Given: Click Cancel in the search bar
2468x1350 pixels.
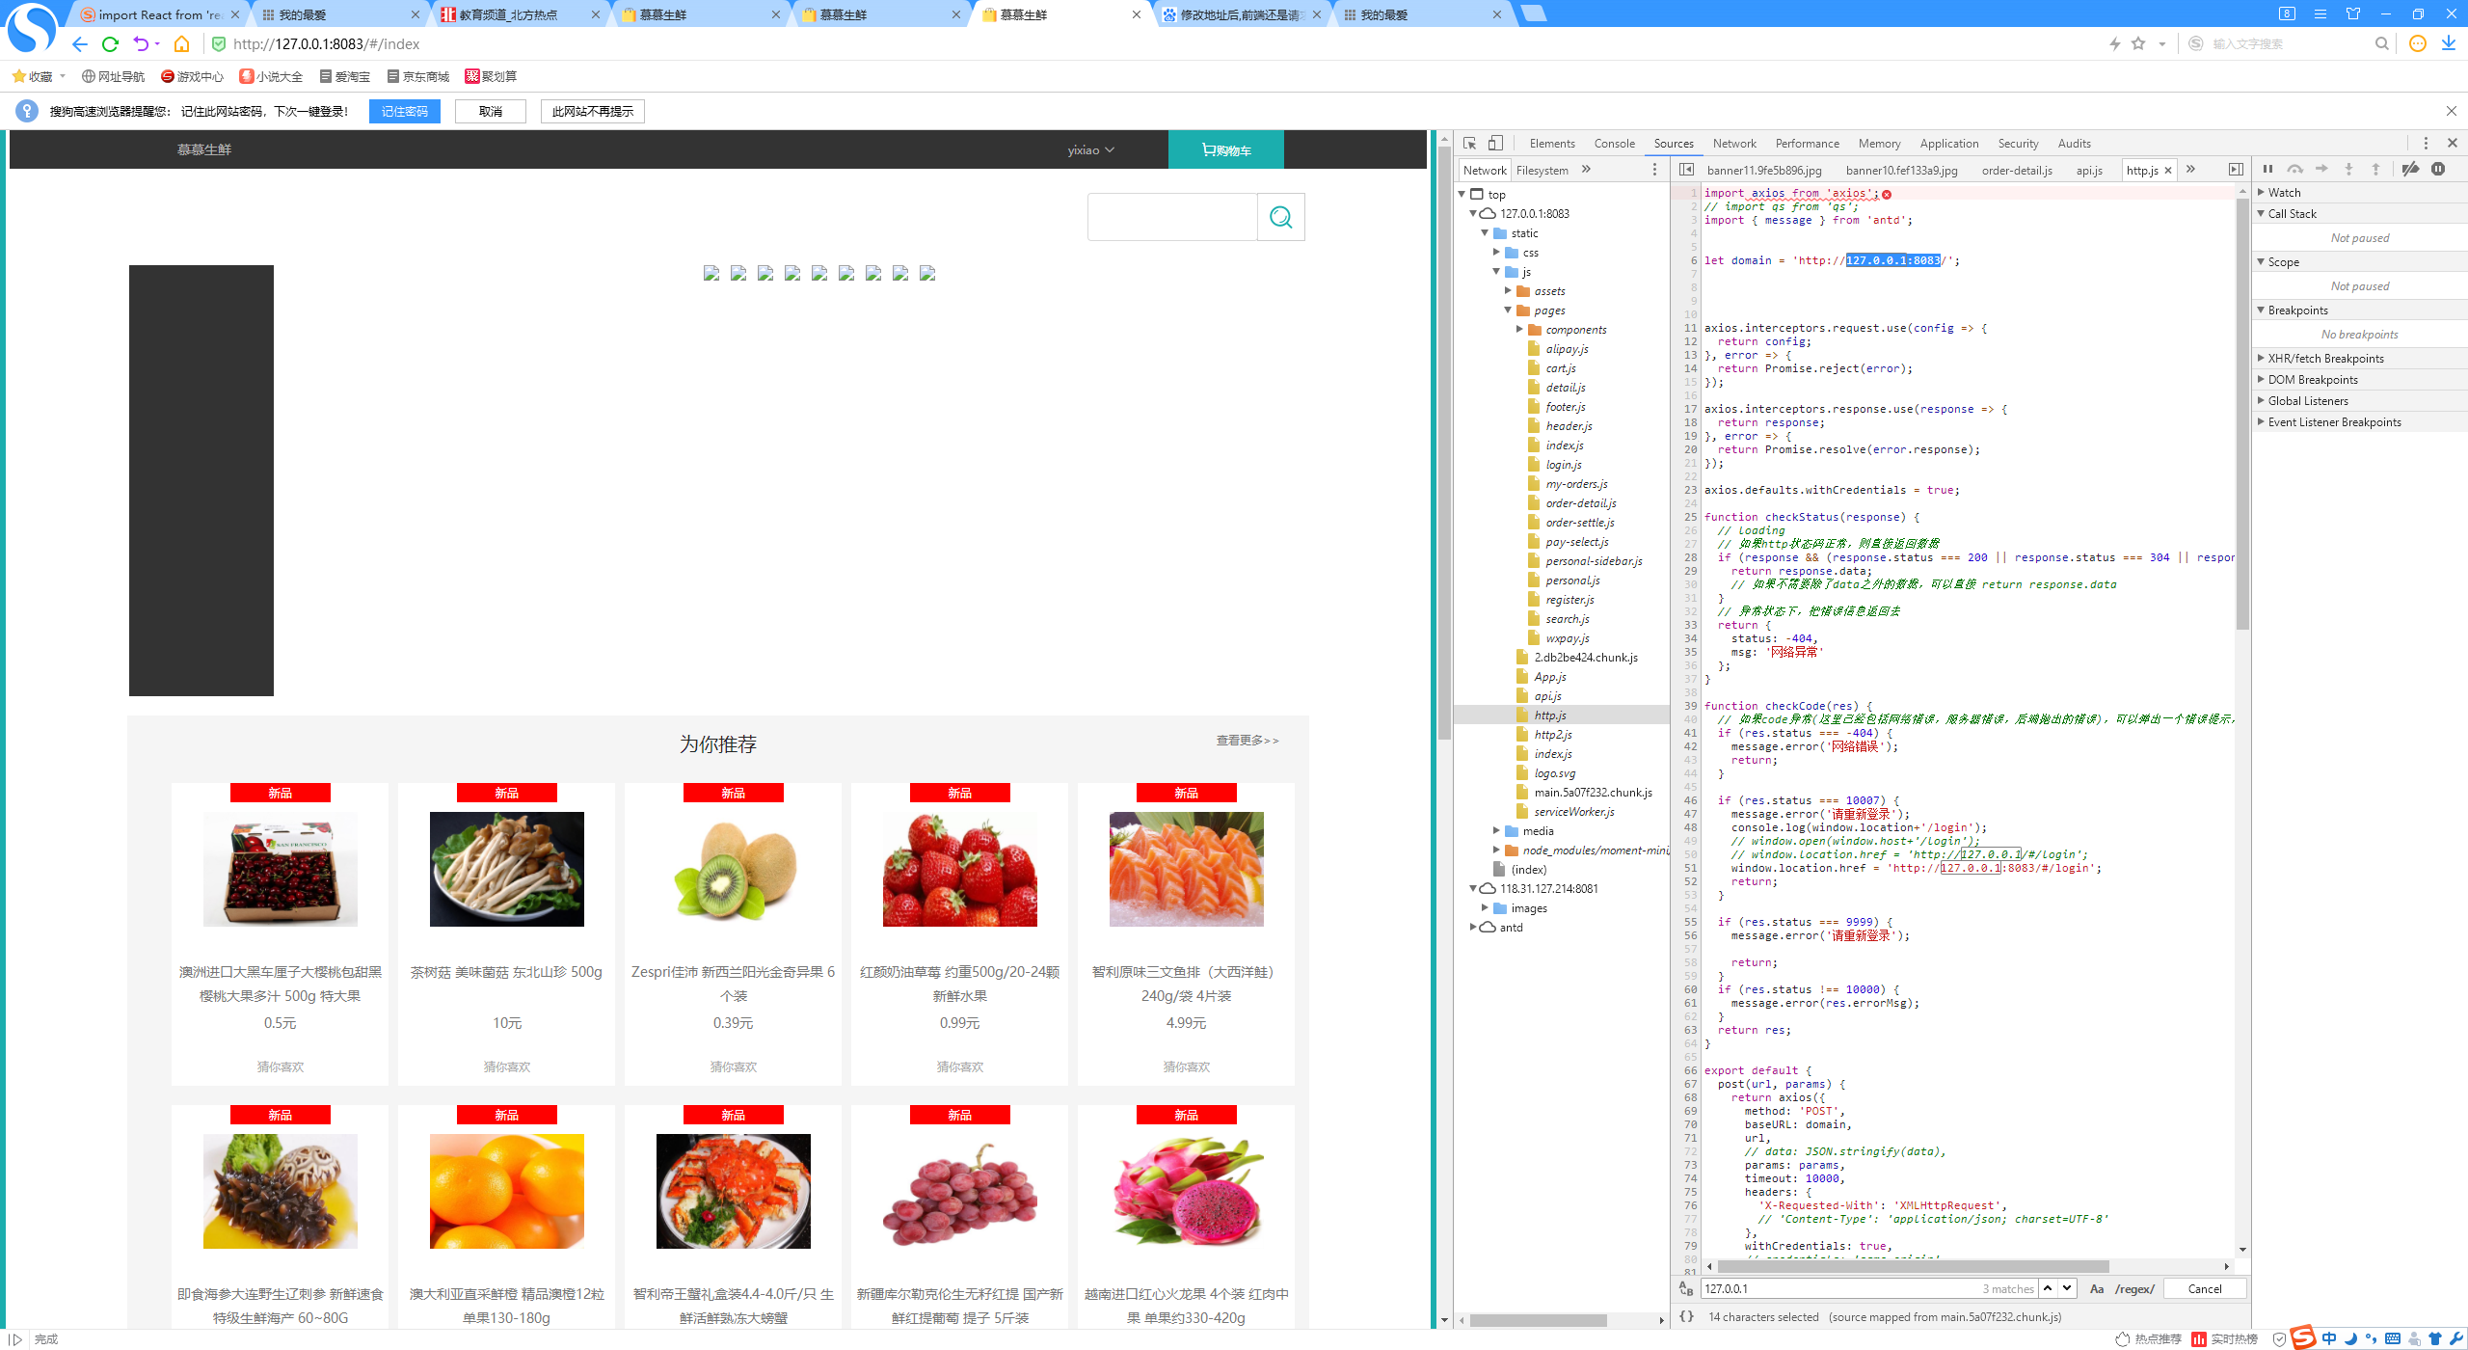Looking at the screenshot, I should tap(2204, 1289).
